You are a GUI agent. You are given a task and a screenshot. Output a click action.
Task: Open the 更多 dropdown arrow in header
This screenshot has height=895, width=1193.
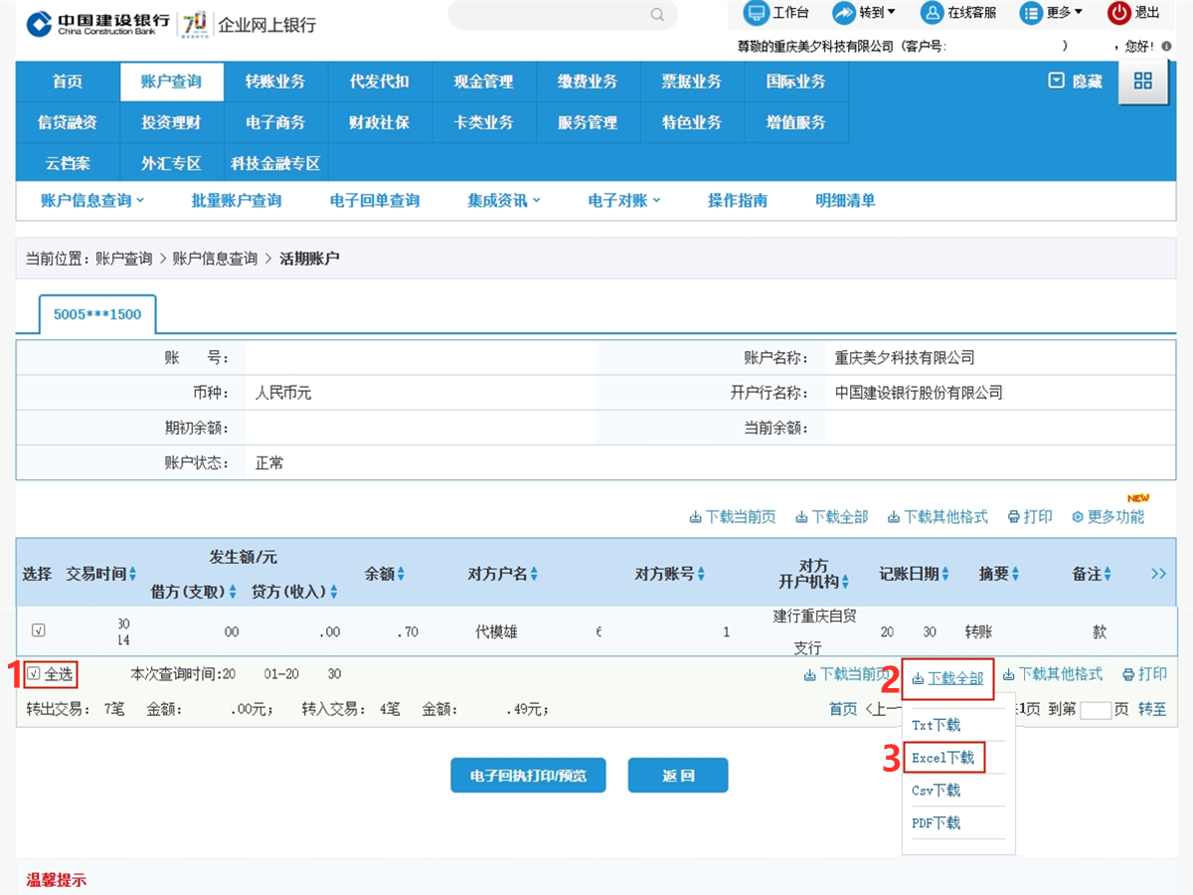[1078, 12]
